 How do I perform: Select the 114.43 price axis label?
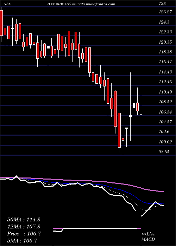(165, 72)
